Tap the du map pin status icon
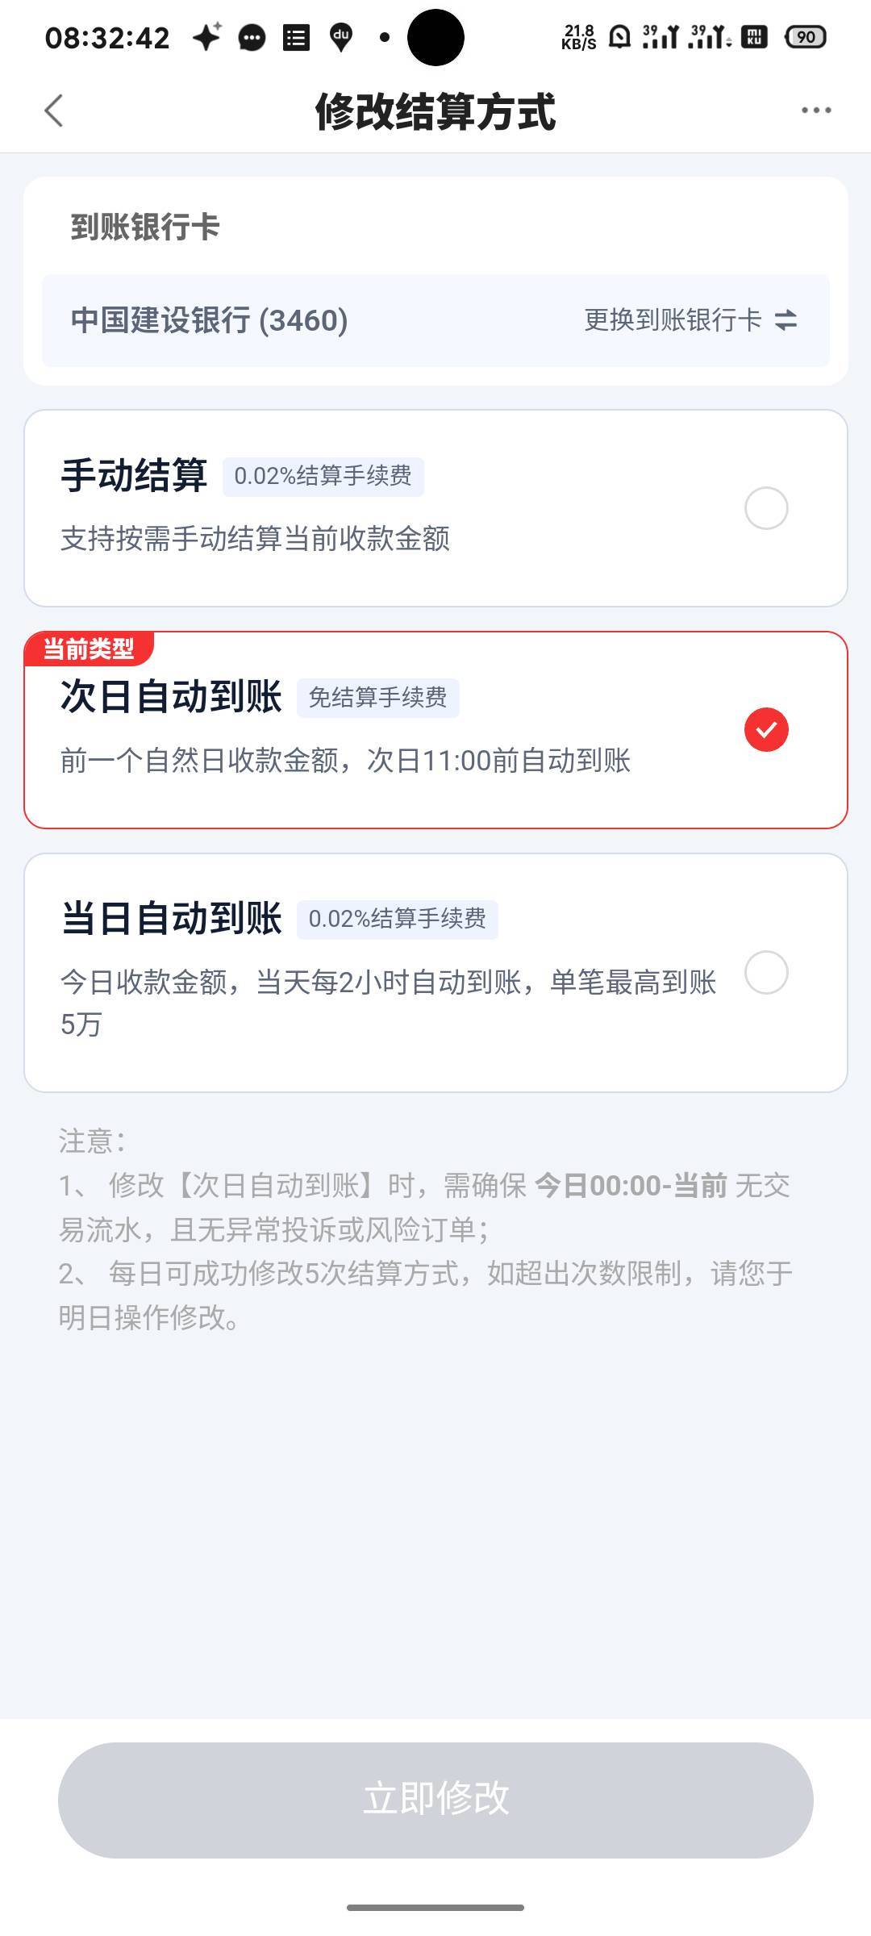 341,37
